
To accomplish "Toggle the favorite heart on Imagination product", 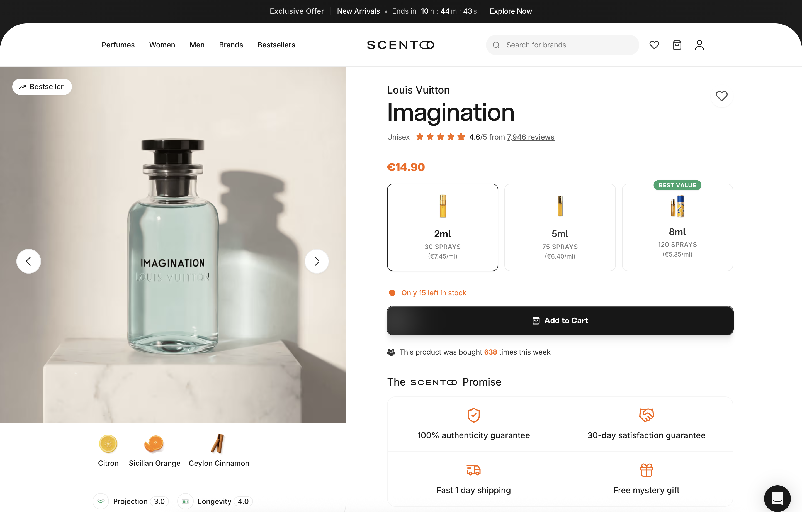I will tap(722, 96).
